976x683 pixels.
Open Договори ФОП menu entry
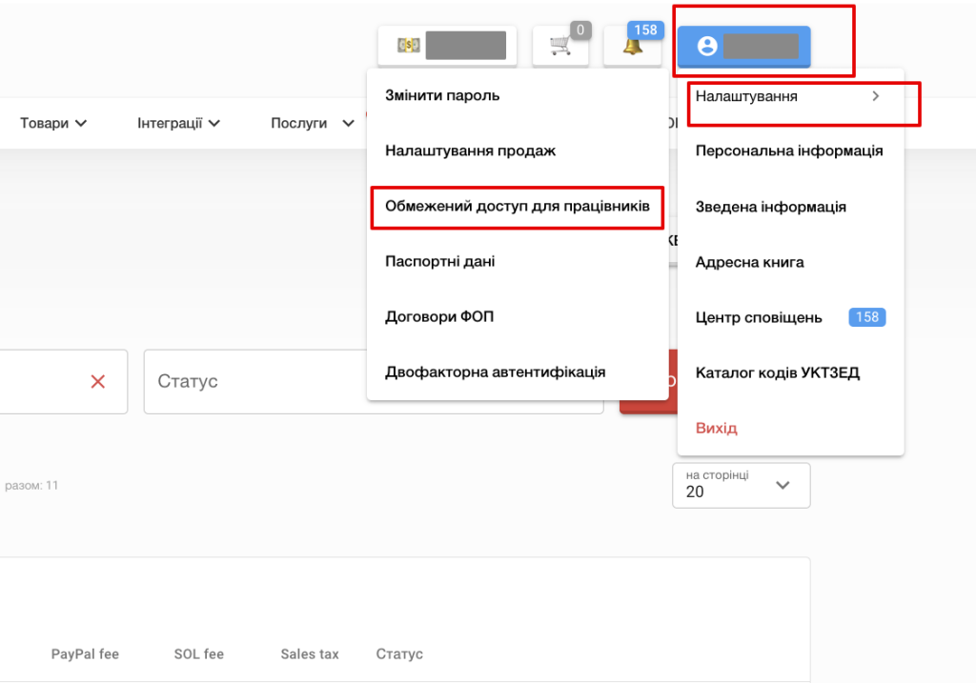439,316
